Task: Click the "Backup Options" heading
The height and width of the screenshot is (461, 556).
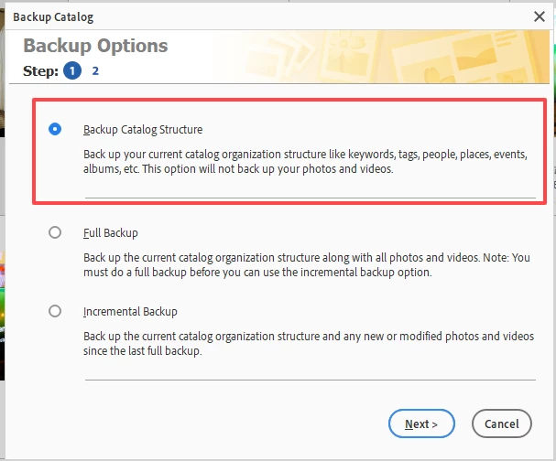Action: [x=95, y=46]
